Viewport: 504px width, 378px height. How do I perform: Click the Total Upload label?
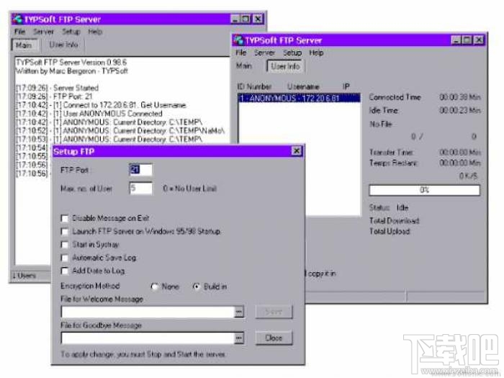pos(390,231)
